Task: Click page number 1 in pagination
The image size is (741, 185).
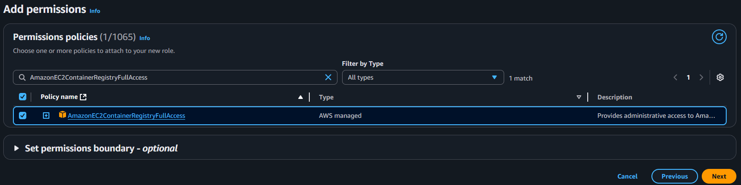Action: pos(688,77)
